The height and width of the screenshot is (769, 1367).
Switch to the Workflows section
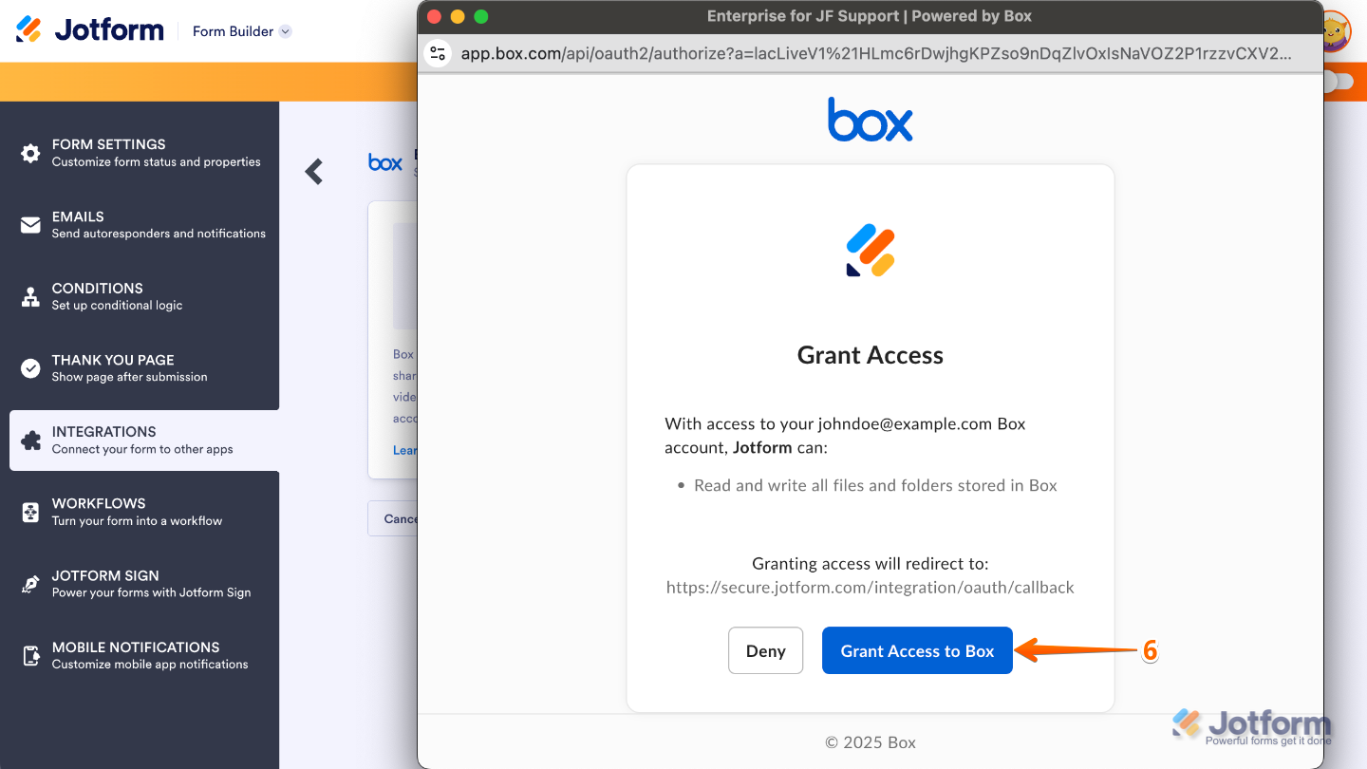(100, 511)
